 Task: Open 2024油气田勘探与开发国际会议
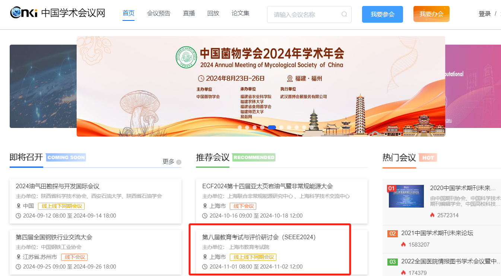click(58, 186)
